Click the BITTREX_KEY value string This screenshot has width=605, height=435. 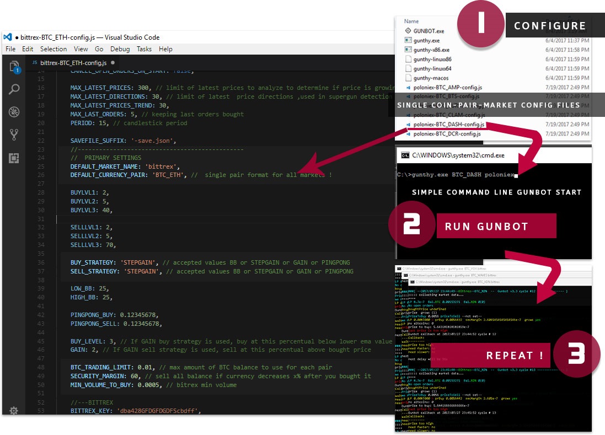tap(157, 411)
